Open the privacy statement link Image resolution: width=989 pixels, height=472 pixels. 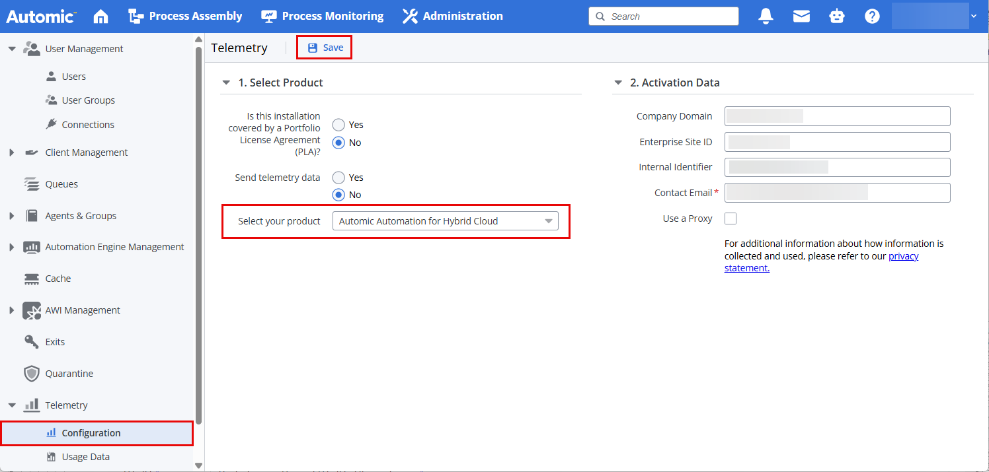[x=903, y=256]
